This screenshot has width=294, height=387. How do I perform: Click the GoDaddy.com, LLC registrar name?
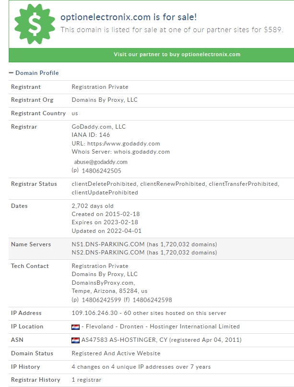pos(99,127)
